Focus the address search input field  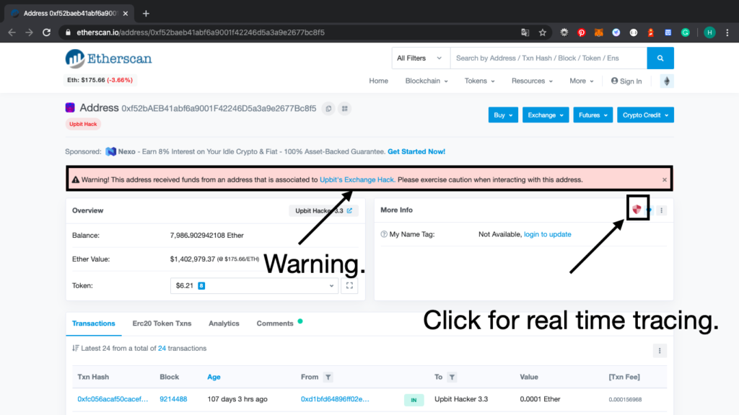[548, 58]
